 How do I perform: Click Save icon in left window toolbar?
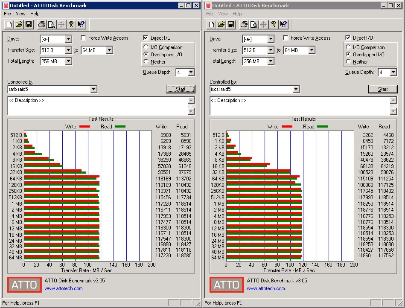pos(29,24)
